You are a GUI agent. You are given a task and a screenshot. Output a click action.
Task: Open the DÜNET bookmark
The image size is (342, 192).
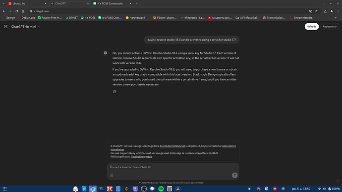click(72, 18)
